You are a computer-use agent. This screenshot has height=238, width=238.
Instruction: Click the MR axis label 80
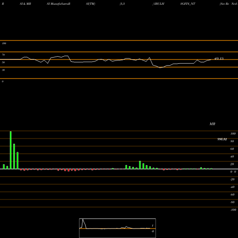tap(232, 141)
